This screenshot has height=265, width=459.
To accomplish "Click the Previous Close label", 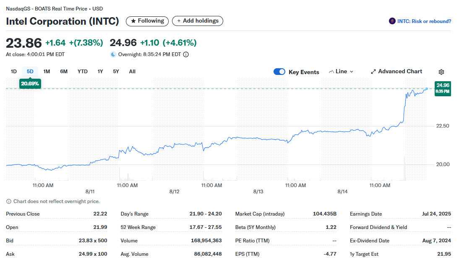I will point(23,214).
